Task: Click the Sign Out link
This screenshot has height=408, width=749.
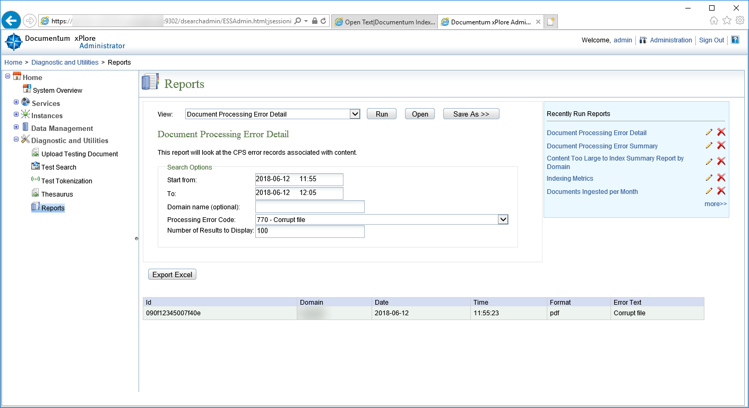Action: pyautogui.click(x=711, y=40)
